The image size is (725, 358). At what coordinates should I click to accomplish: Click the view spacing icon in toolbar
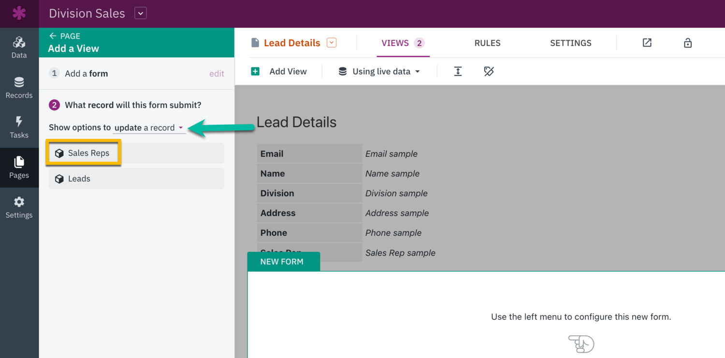tap(458, 71)
